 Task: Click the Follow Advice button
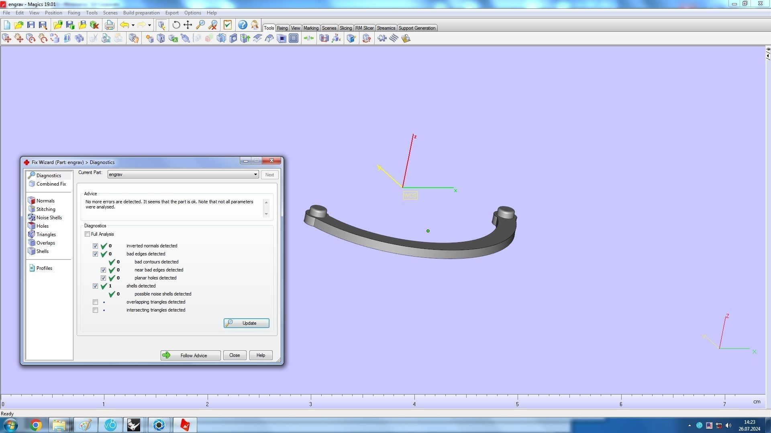[x=190, y=356]
